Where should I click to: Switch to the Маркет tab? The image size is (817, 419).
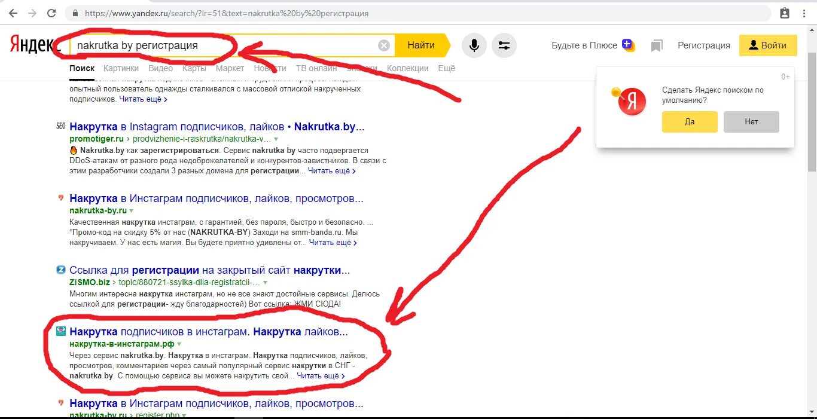tap(230, 68)
